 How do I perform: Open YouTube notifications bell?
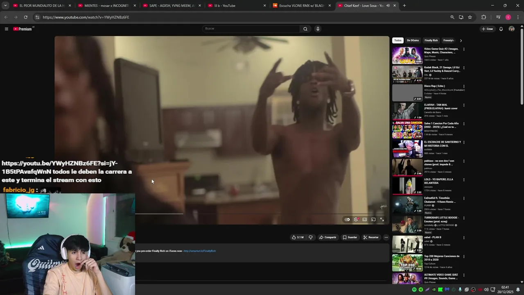click(501, 29)
